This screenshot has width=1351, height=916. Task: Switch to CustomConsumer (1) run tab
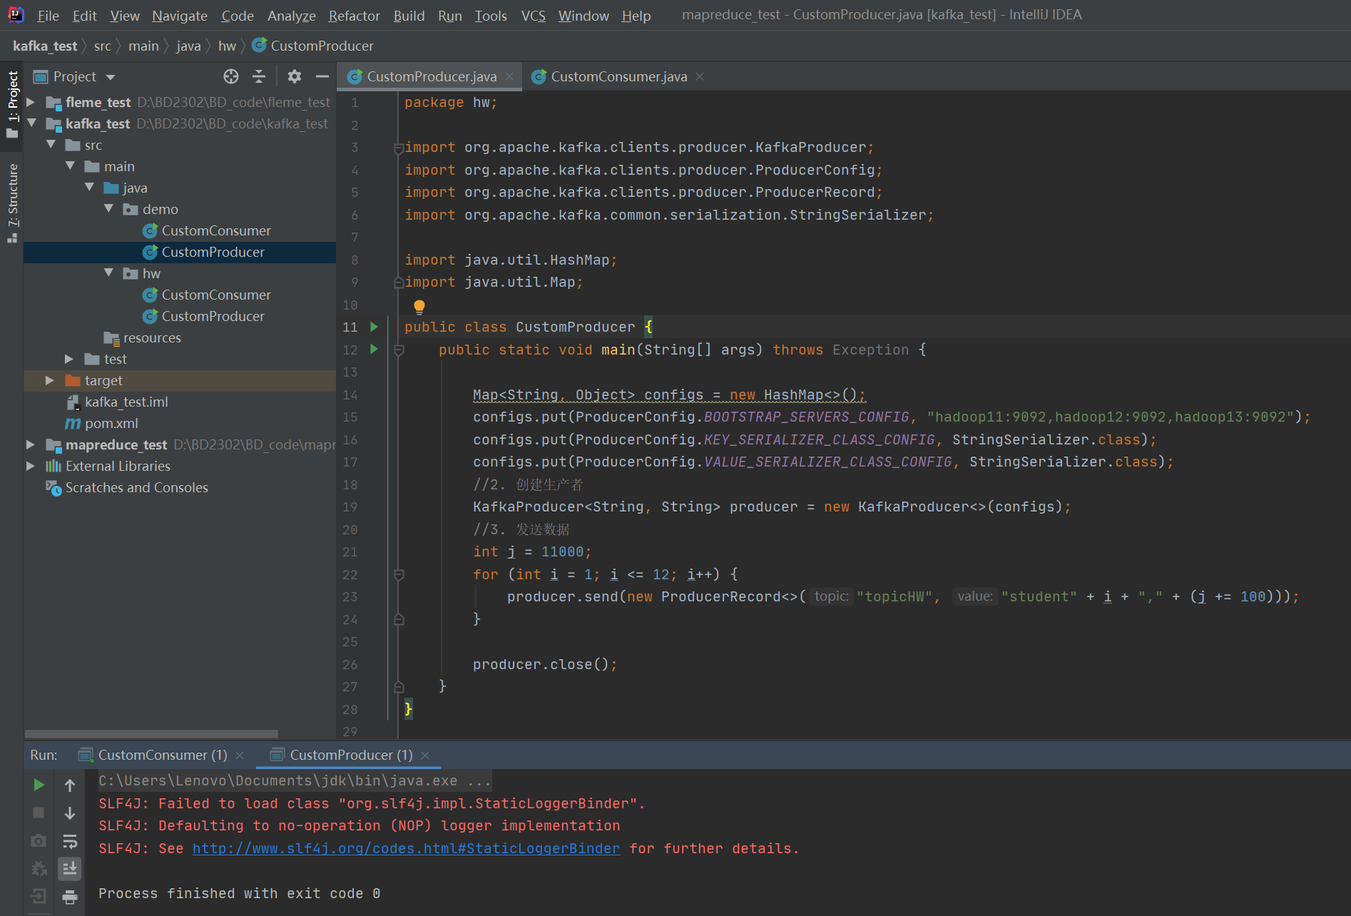(x=163, y=755)
